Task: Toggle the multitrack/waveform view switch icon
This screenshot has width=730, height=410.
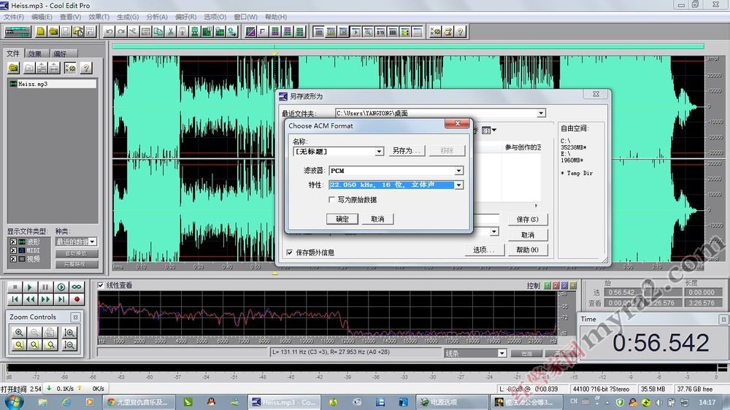Action: pyautogui.click(x=18, y=31)
